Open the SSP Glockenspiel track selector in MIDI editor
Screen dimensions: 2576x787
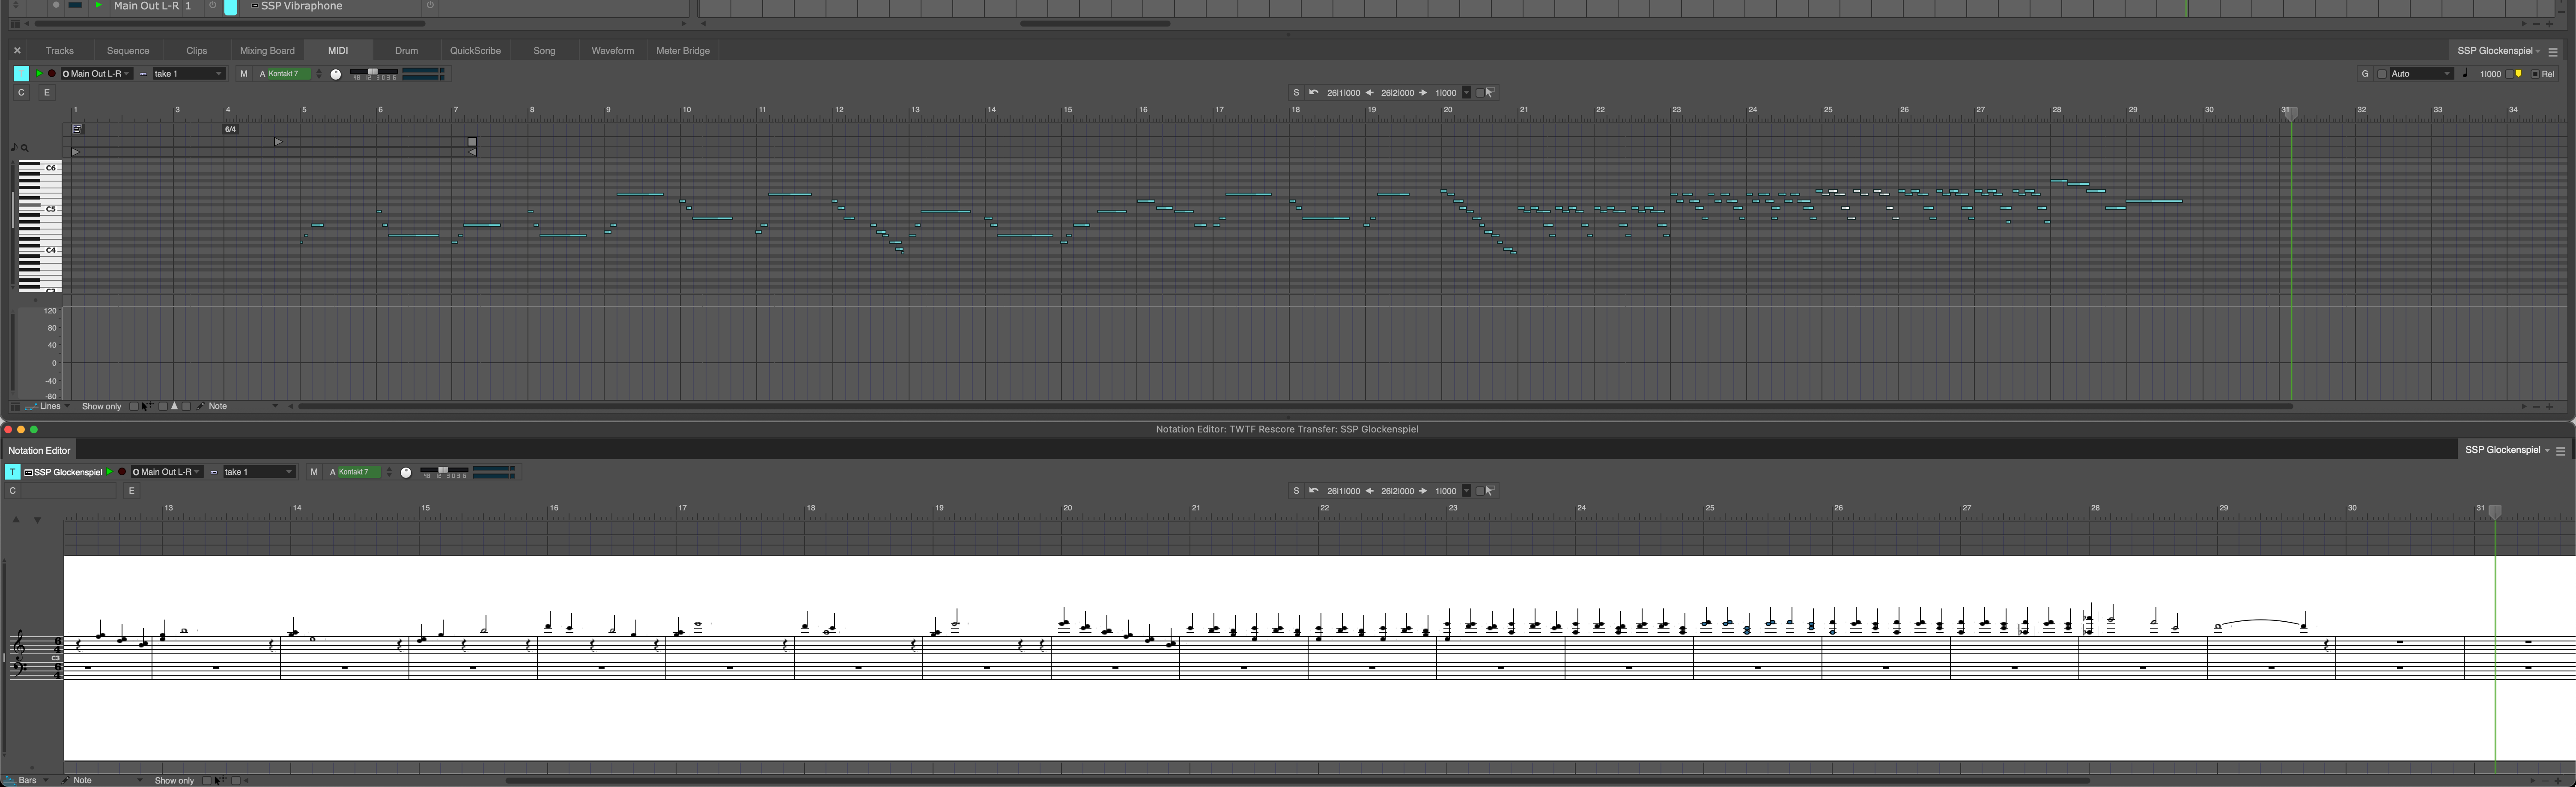tap(2498, 51)
